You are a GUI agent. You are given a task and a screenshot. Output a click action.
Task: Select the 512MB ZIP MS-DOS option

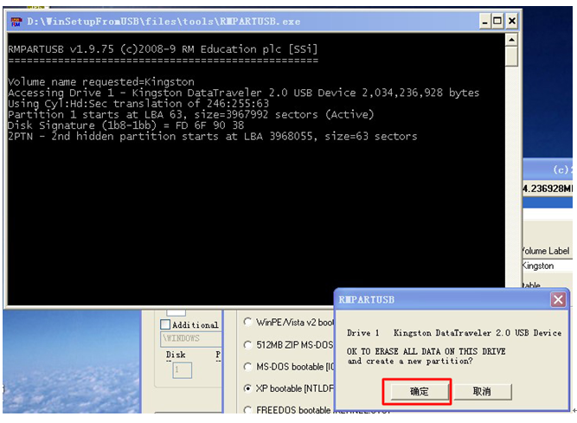point(247,345)
